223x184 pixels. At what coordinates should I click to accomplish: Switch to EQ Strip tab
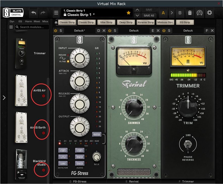point(185,22)
